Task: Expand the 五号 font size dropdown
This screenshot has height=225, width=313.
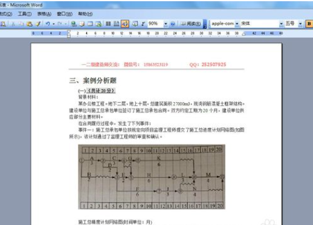Action: coord(300,24)
